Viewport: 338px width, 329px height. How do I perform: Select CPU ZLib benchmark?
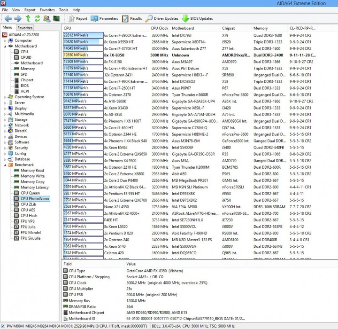tap(28, 204)
